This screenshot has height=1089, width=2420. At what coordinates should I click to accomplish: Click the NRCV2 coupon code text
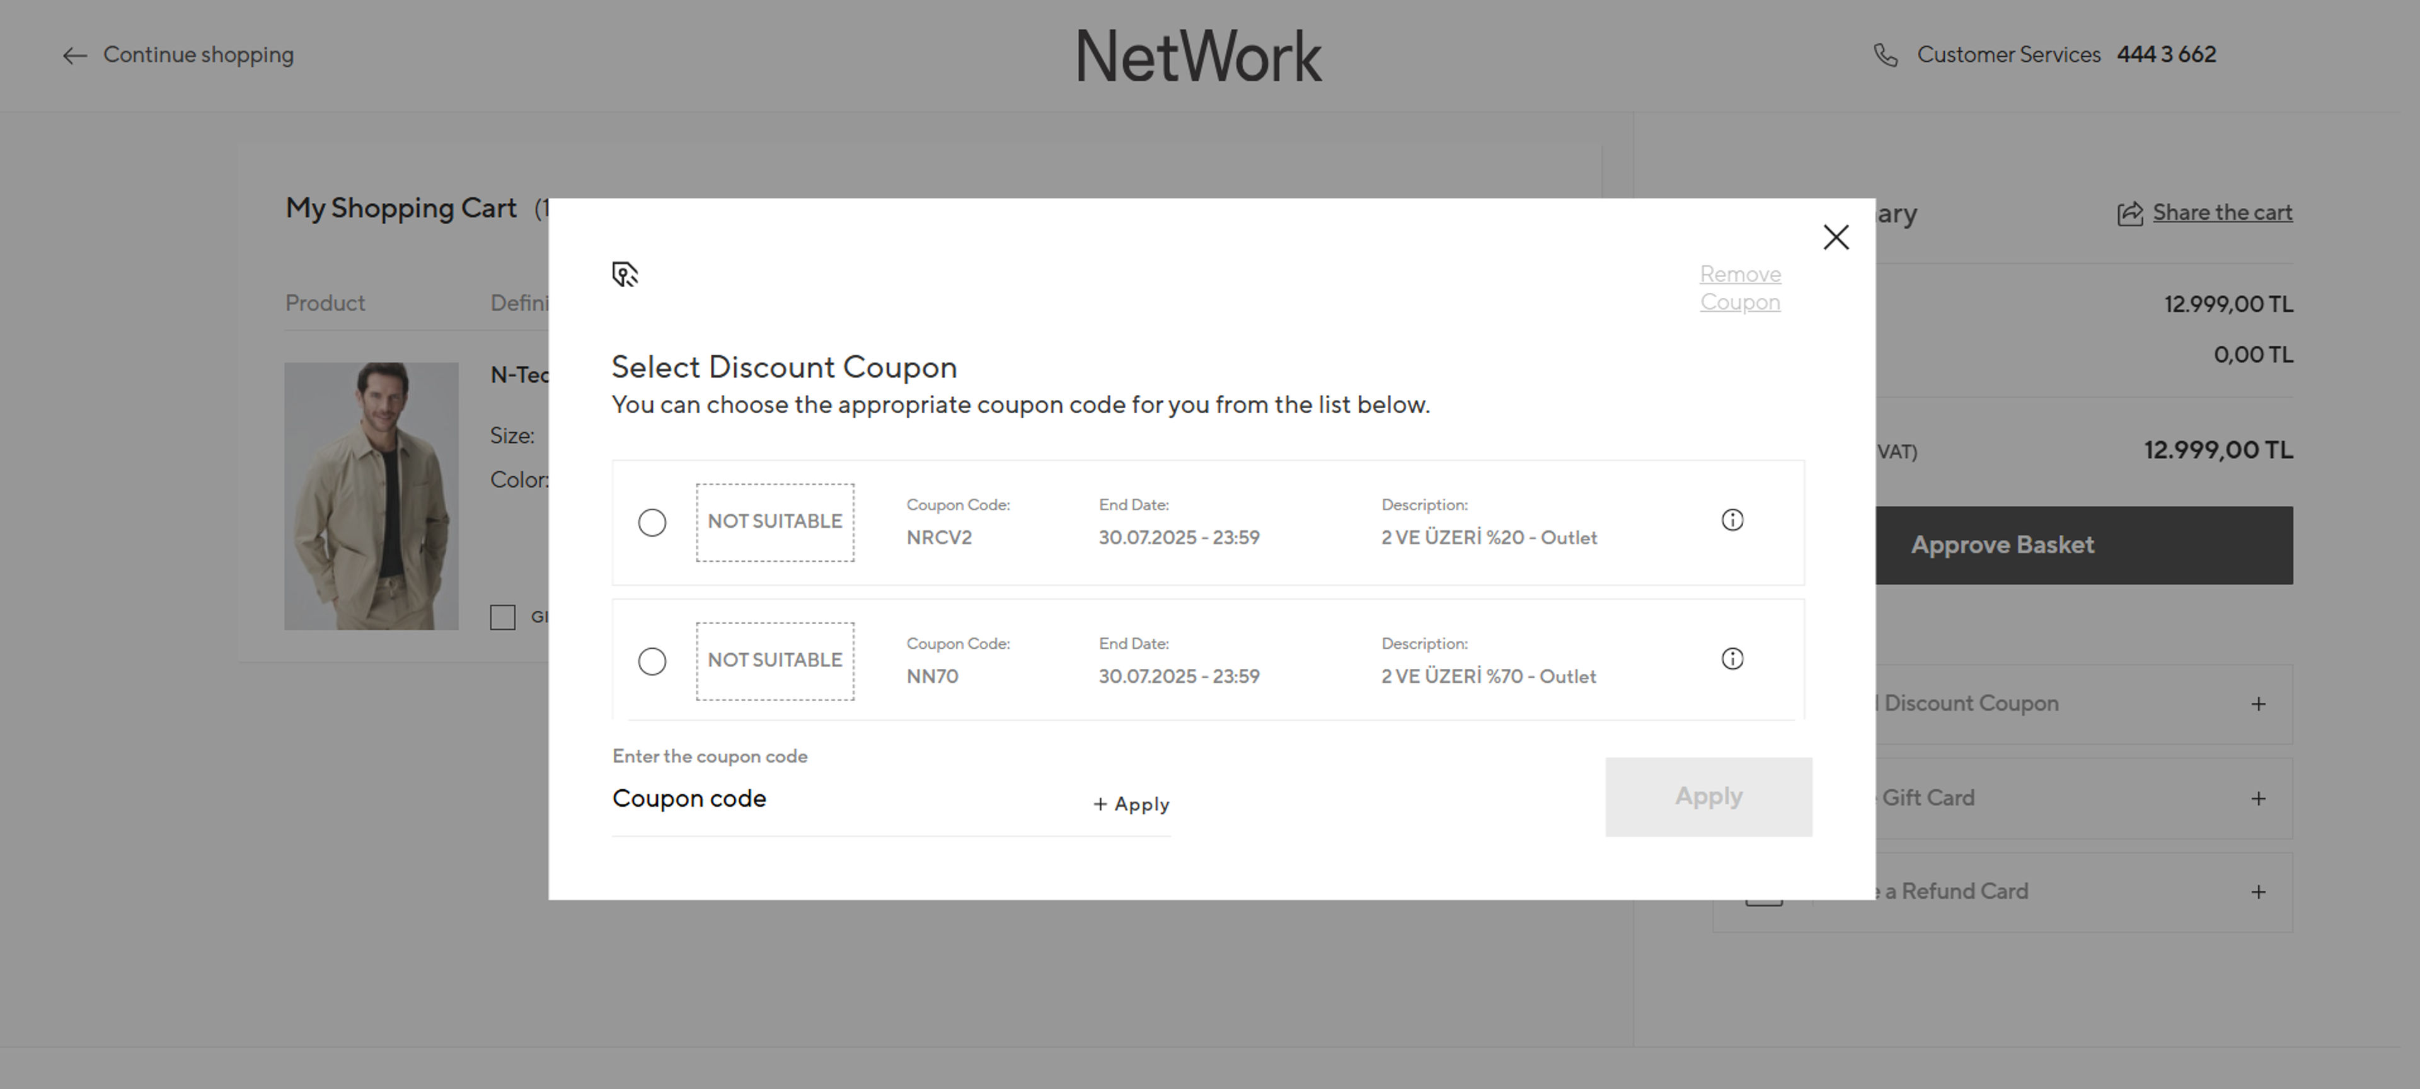click(938, 538)
